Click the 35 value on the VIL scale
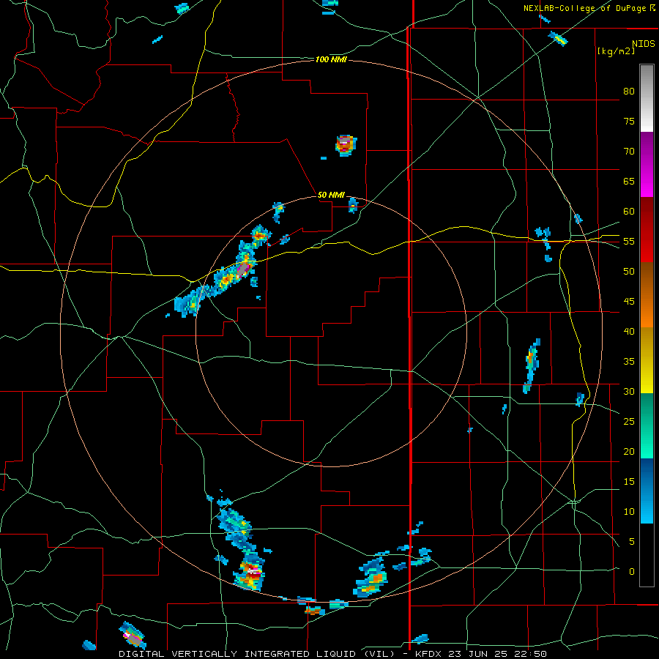The width and height of the screenshot is (659, 659). click(629, 362)
